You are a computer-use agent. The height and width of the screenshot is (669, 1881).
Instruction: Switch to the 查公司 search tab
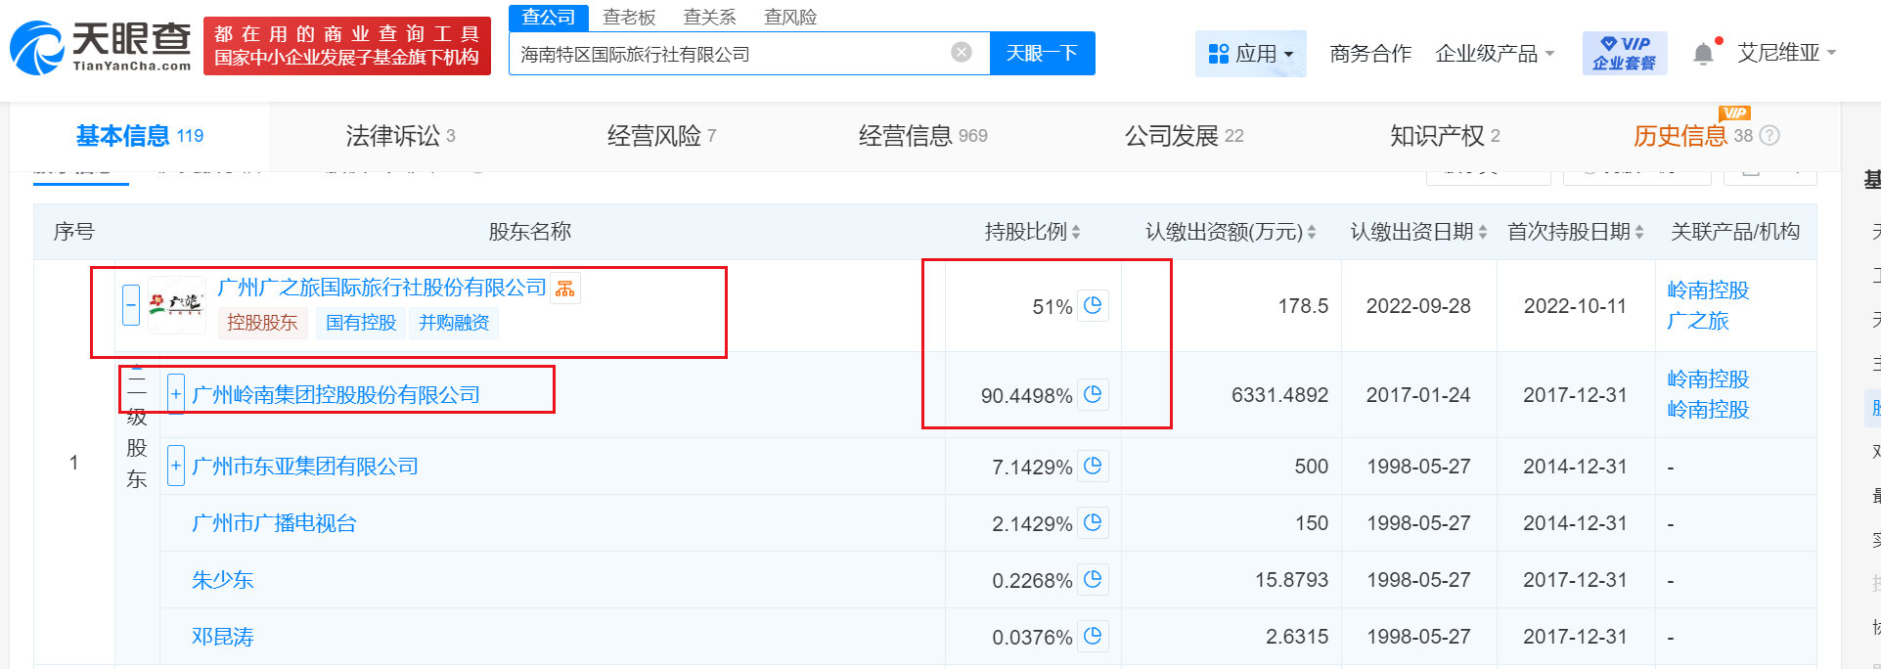click(549, 18)
